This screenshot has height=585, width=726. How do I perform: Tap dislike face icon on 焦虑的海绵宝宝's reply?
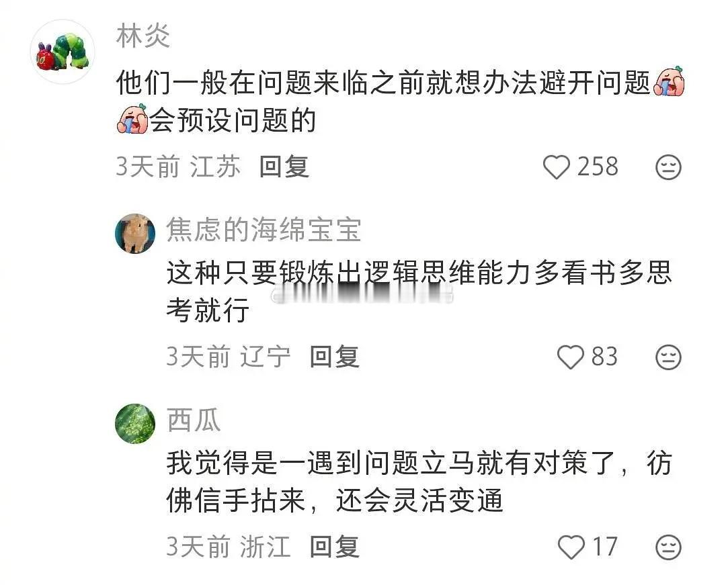669,357
